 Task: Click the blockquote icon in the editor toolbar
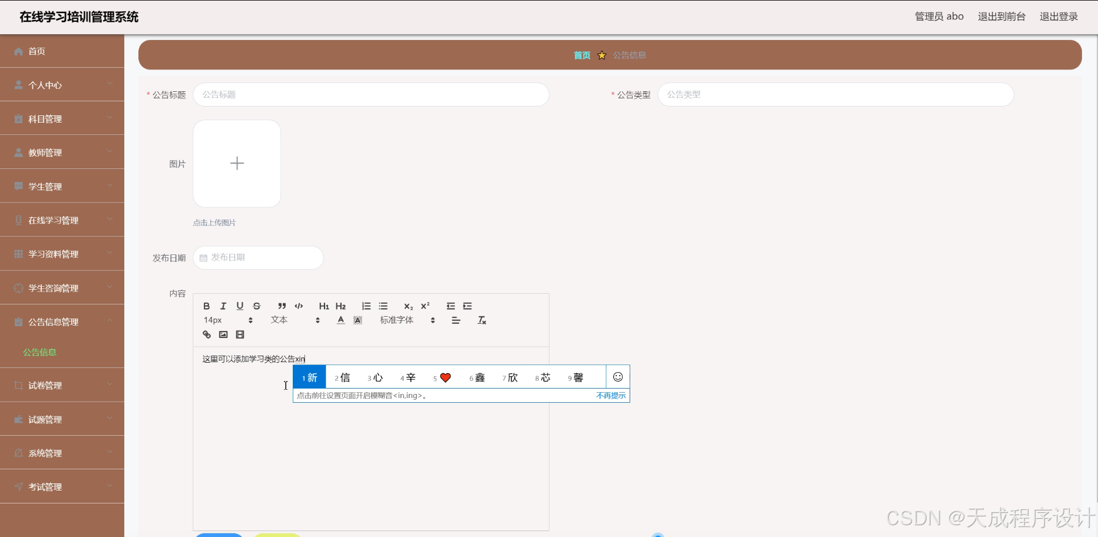[282, 306]
